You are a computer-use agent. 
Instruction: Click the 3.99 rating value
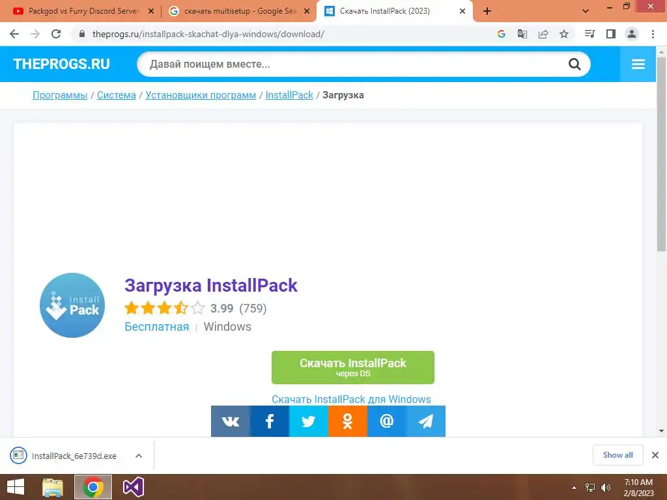[x=221, y=308]
